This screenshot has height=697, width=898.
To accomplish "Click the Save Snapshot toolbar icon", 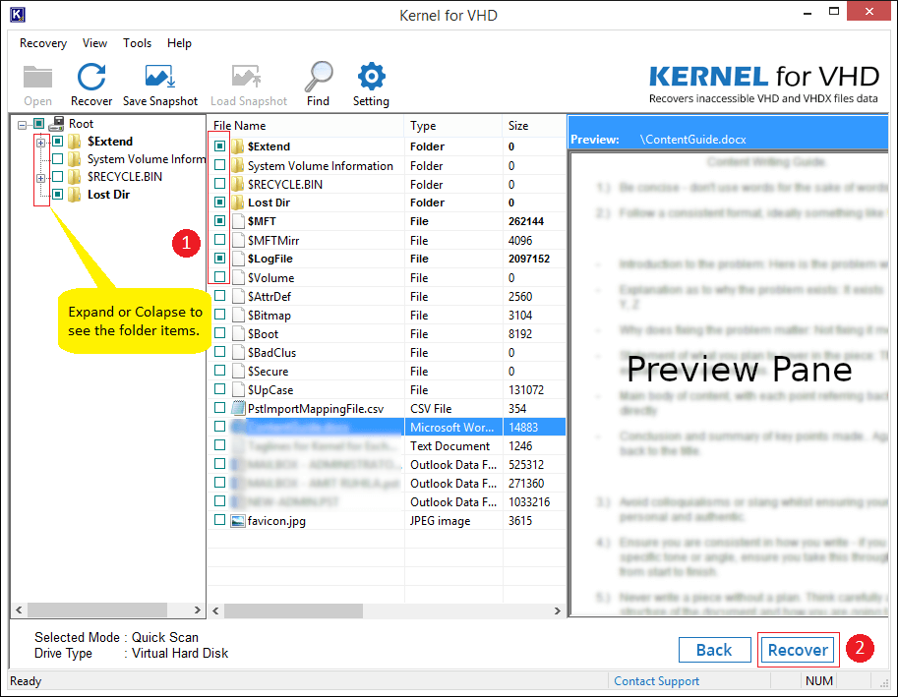I will tap(159, 77).
